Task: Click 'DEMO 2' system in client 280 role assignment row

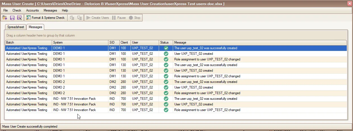Action: coord(59,93)
